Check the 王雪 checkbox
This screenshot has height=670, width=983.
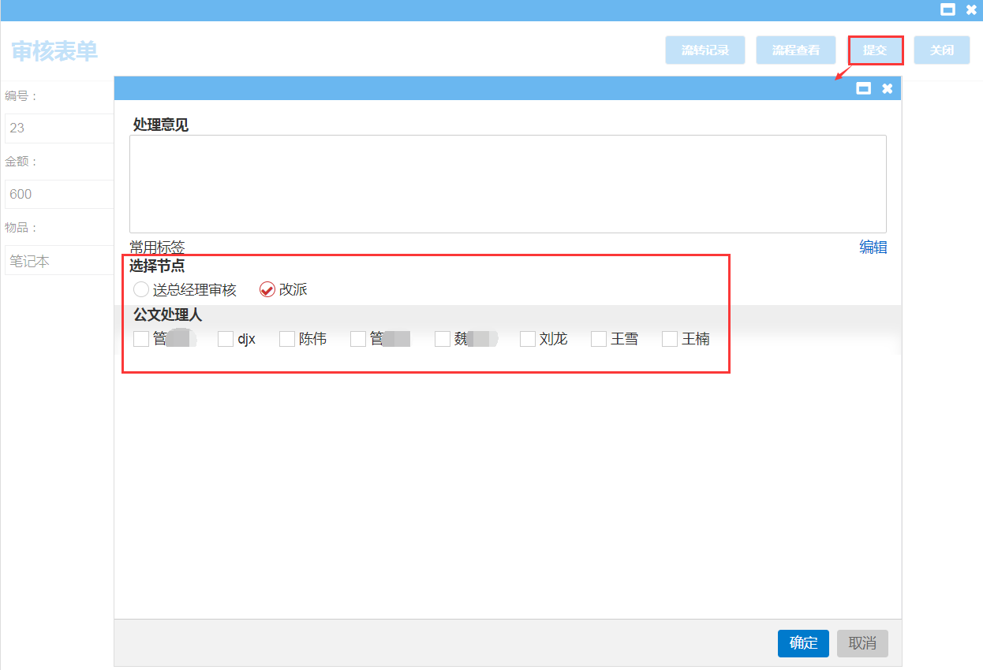pyautogui.click(x=599, y=339)
